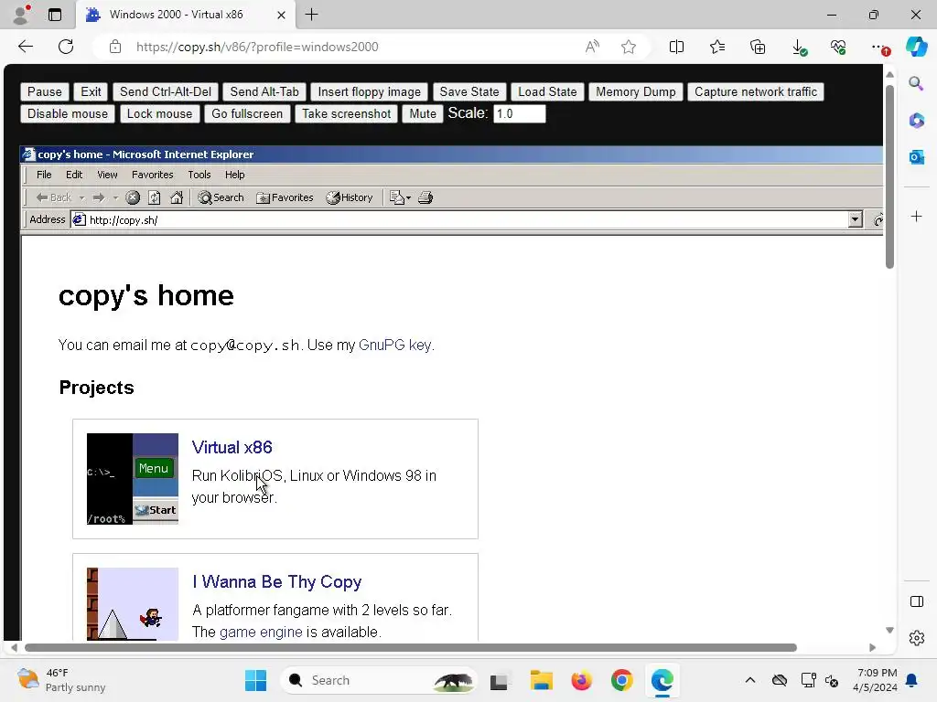Open the IE Help menu

235,175
